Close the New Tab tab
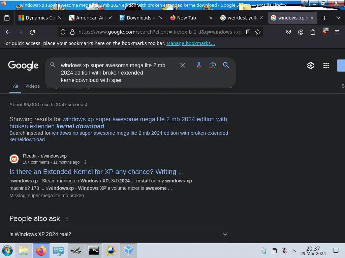Viewport: 345px width, 258px height. 211,18
